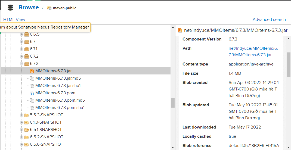Viewport: 291px width, 150px height.
Task: Click the jar icon in details header
Action: point(180,30)
